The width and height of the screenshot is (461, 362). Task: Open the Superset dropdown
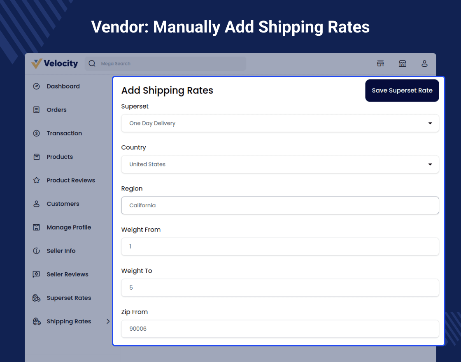point(280,123)
